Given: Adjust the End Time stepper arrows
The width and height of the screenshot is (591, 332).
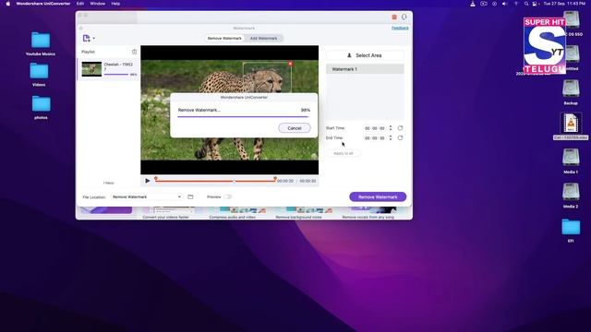Looking at the screenshot, I should pyautogui.click(x=391, y=137).
